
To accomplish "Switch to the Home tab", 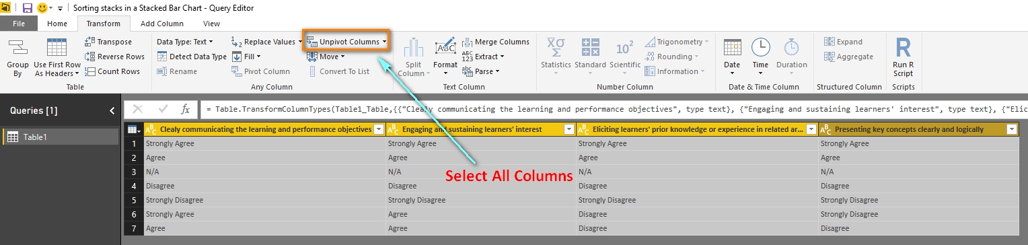I will coord(57,24).
